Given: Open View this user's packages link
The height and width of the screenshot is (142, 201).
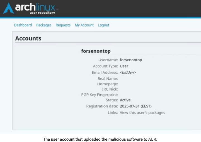Looking at the screenshot, I should (x=142, y=113).
